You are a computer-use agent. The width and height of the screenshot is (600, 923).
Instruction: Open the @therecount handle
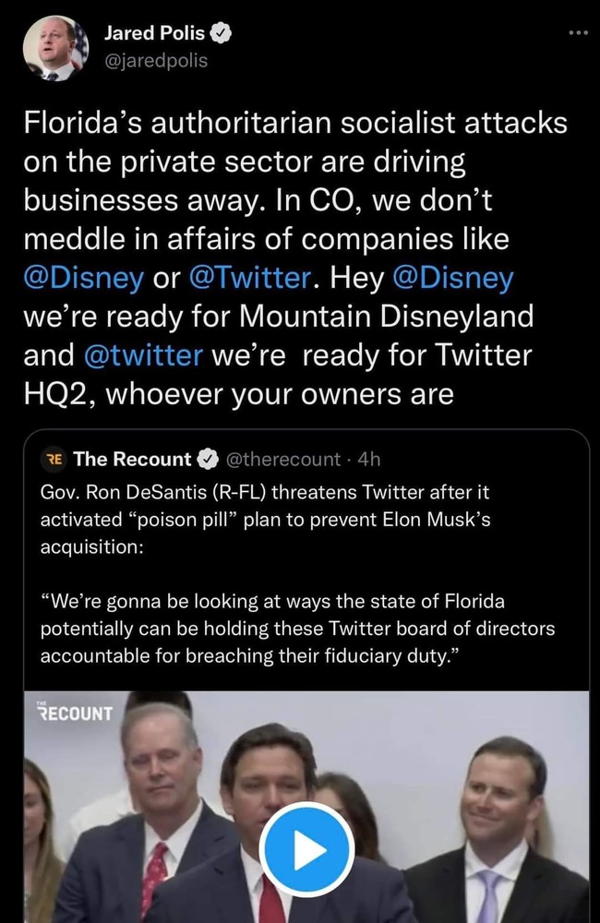285,459
